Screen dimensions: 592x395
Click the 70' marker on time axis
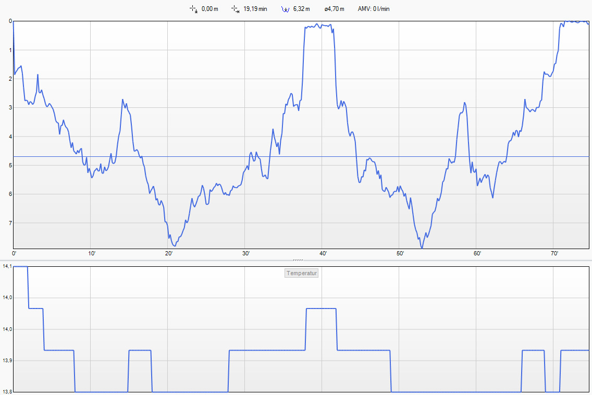pyautogui.click(x=554, y=254)
